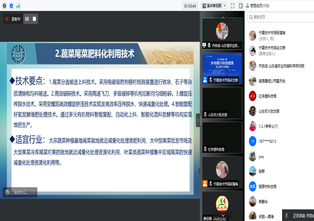This screenshot has height=221, width=314.
Task: Click screen-share icon on 齐自成 tile
Action: [x=204, y=45]
